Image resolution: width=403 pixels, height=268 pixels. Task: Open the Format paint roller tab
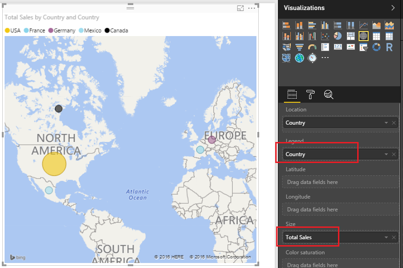click(310, 95)
